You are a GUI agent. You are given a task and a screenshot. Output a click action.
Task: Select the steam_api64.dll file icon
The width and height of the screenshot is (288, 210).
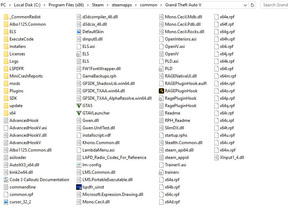[x=161, y=150]
